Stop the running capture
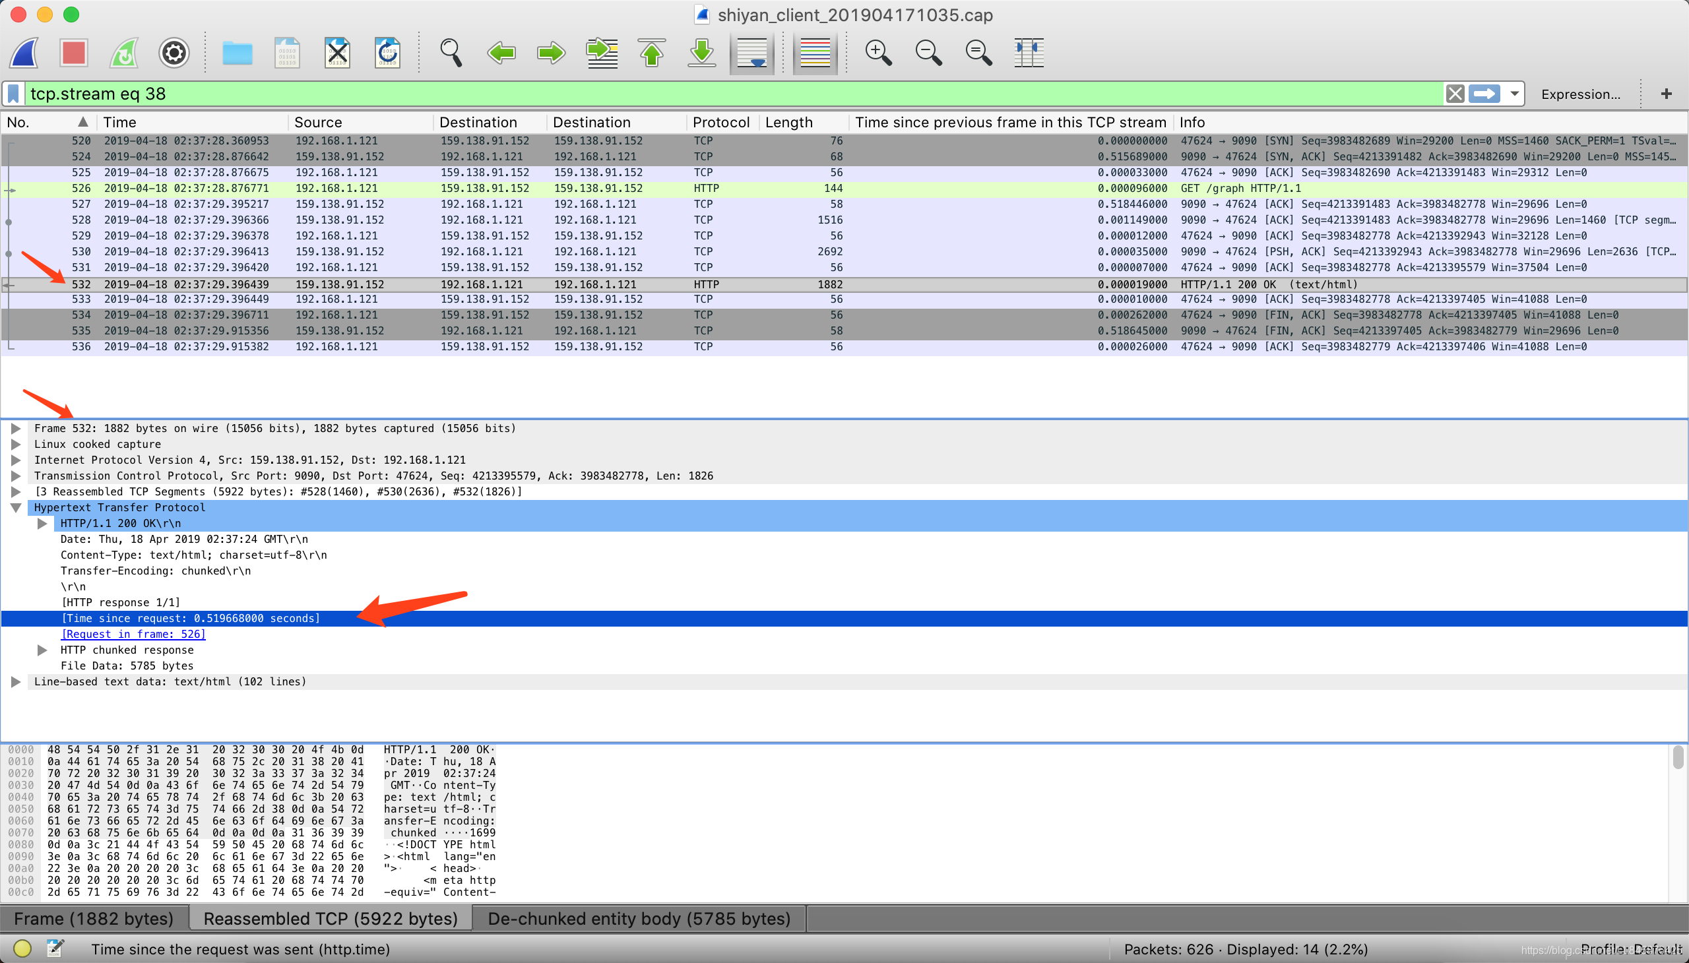The width and height of the screenshot is (1689, 963). [73, 53]
